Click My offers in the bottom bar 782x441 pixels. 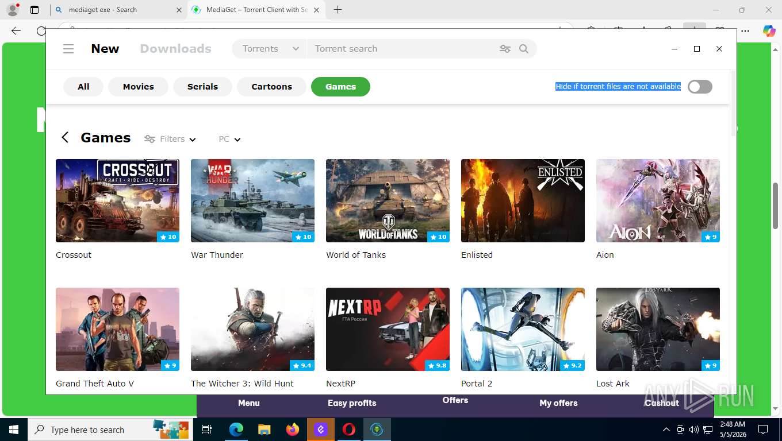click(x=558, y=403)
